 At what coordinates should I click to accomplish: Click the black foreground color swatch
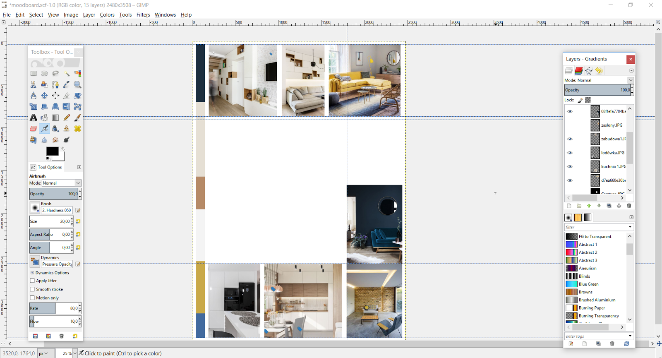(x=52, y=151)
